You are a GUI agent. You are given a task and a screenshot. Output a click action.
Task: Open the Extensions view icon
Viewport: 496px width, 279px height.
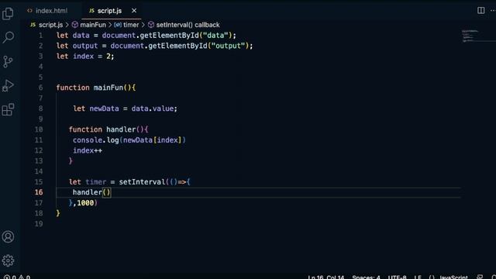pyautogui.click(x=8, y=109)
